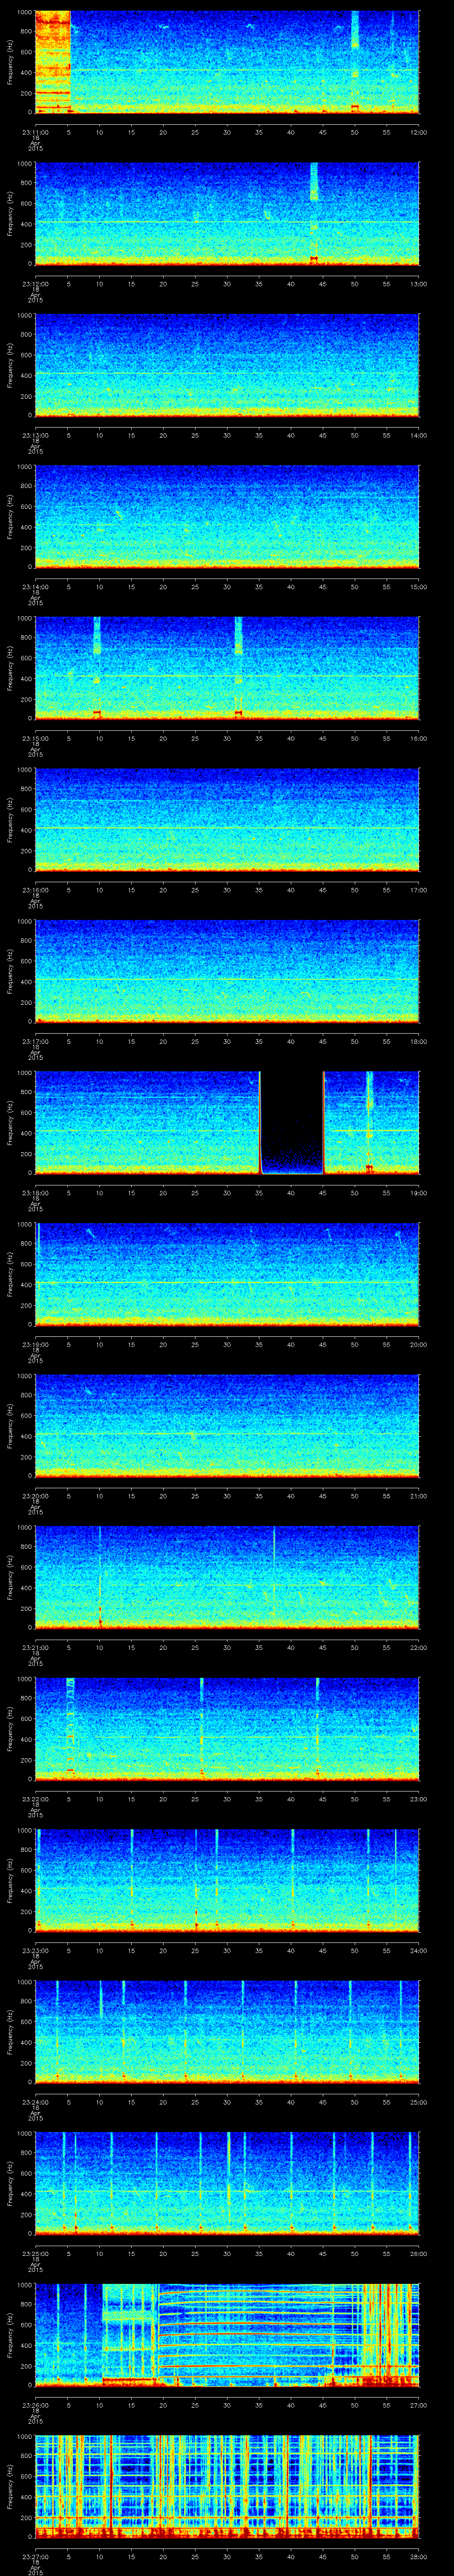Click the 23:24:00 start time label
The image size is (454, 2576).
click(35, 2102)
